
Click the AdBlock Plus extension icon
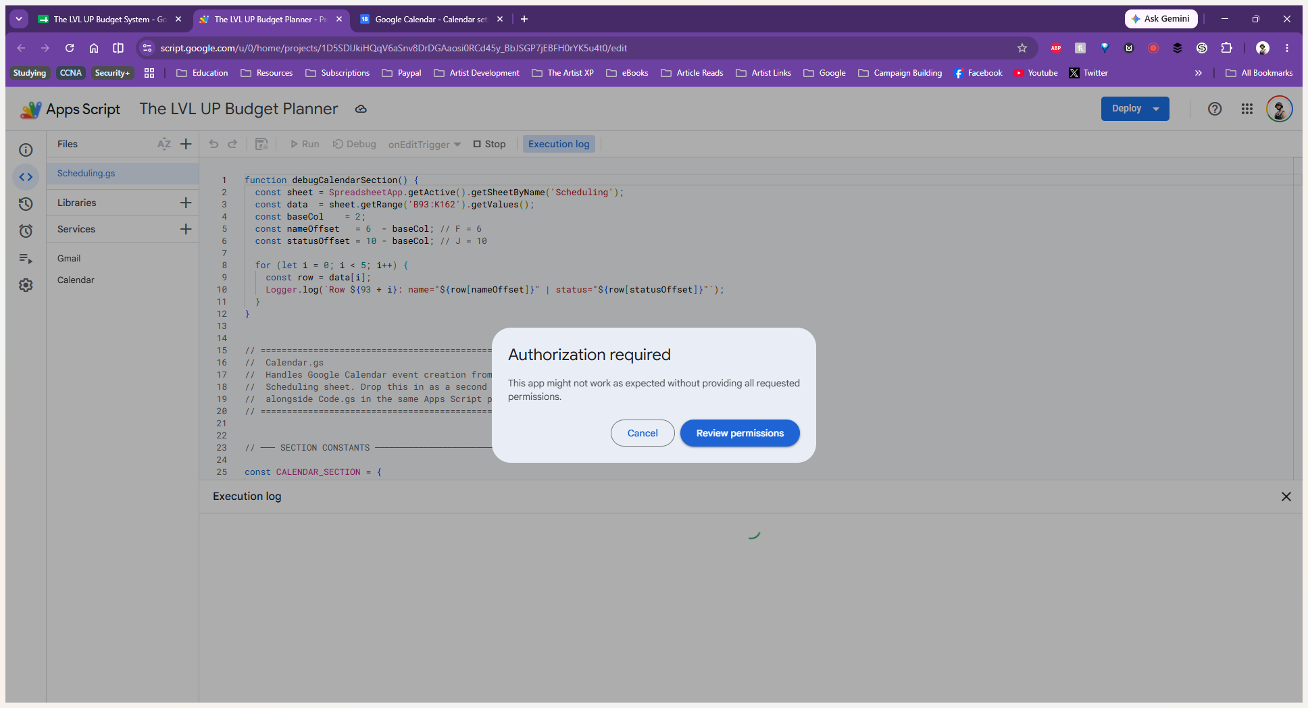1056,48
